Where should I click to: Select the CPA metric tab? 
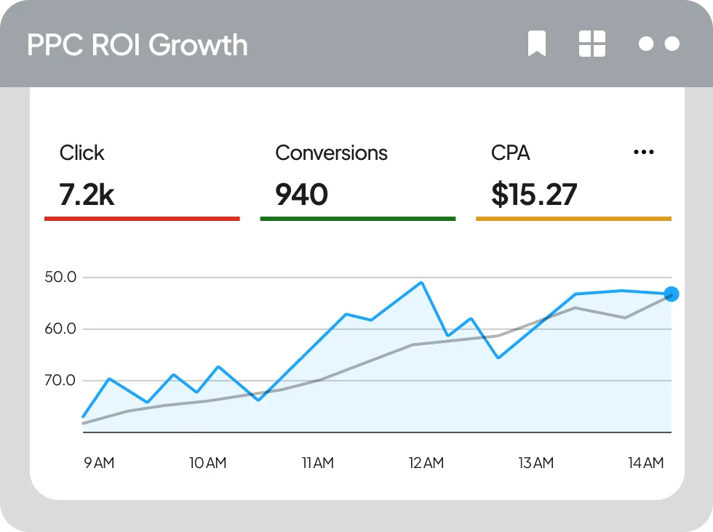click(x=511, y=153)
